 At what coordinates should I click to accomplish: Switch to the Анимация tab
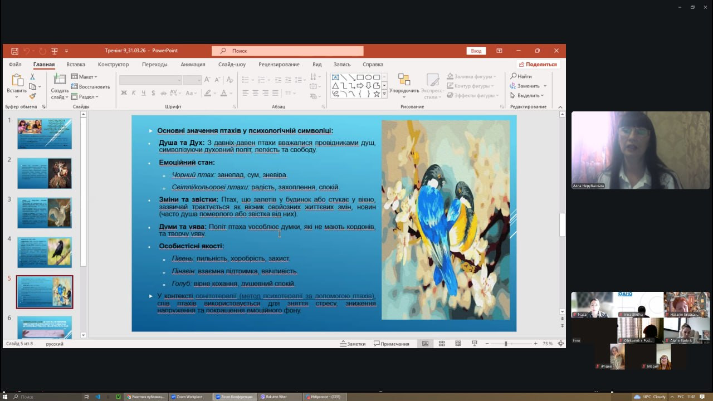193,65
